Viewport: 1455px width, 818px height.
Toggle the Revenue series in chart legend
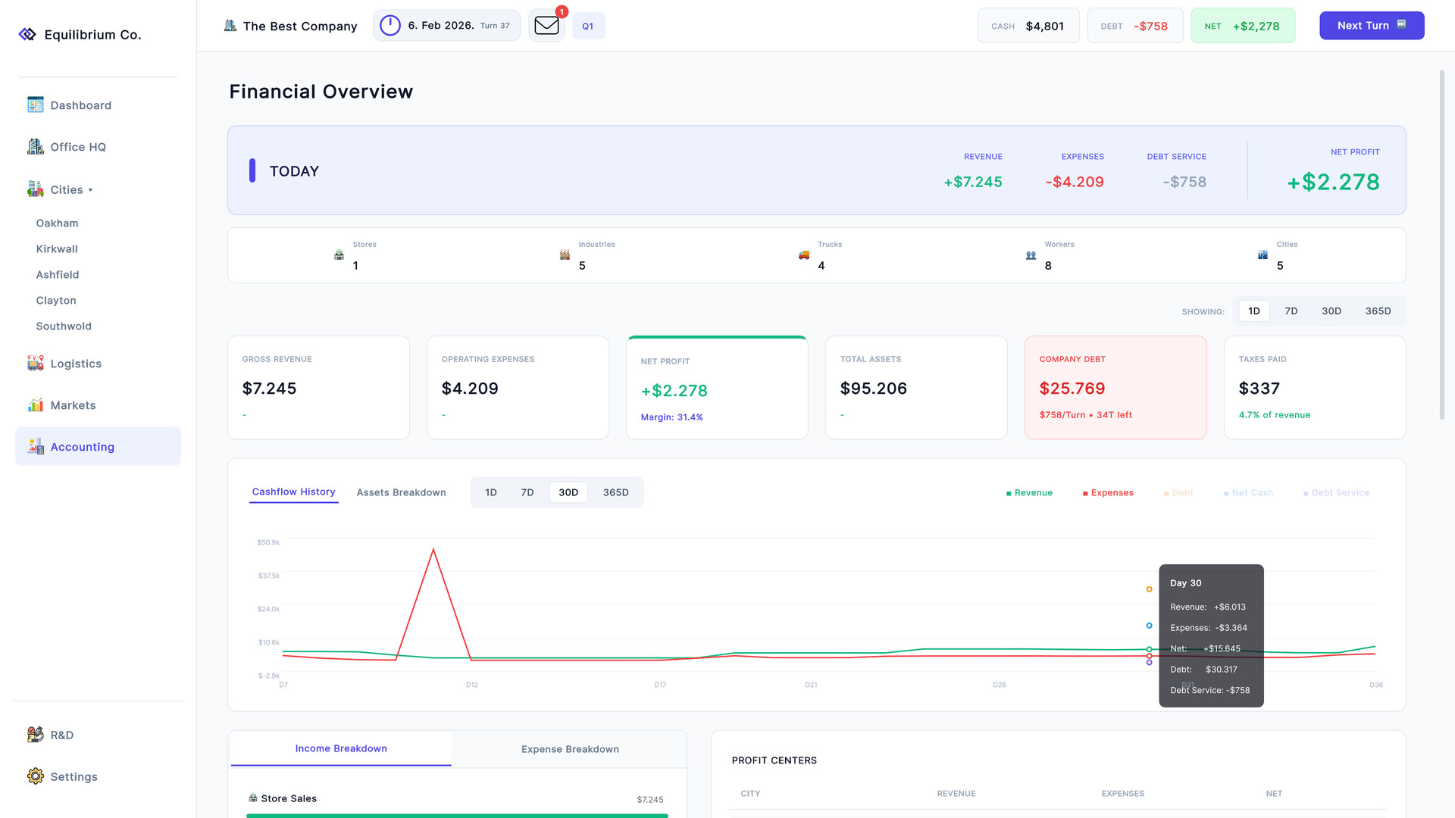(1029, 492)
